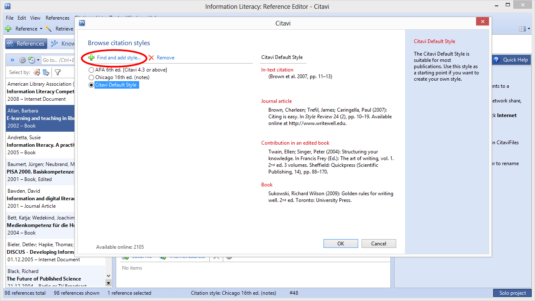Click reference list scroll down arrow
535x301 pixels.
point(109,276)
